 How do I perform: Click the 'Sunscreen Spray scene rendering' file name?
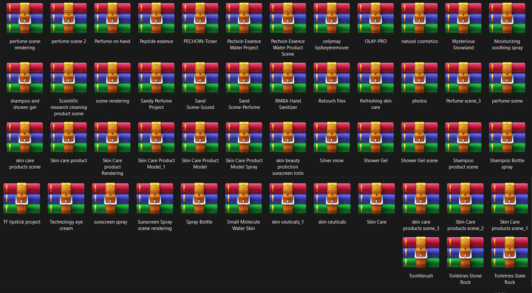[x=155, y=225]
